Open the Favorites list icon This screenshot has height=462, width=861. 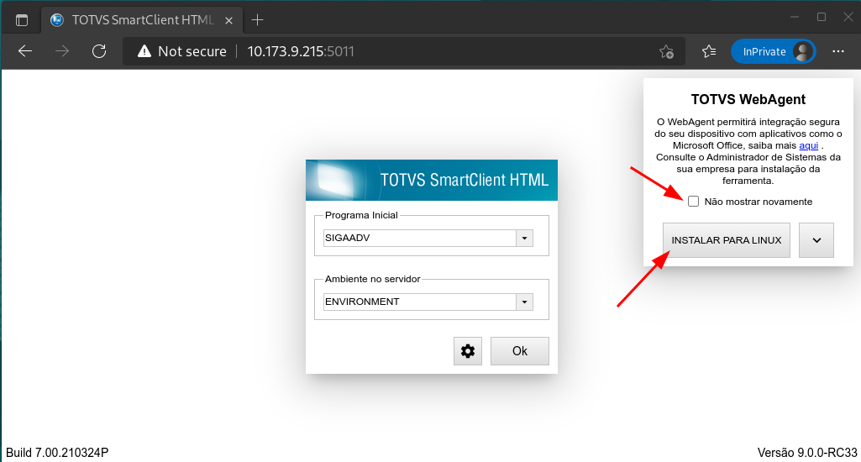[709, 51]
